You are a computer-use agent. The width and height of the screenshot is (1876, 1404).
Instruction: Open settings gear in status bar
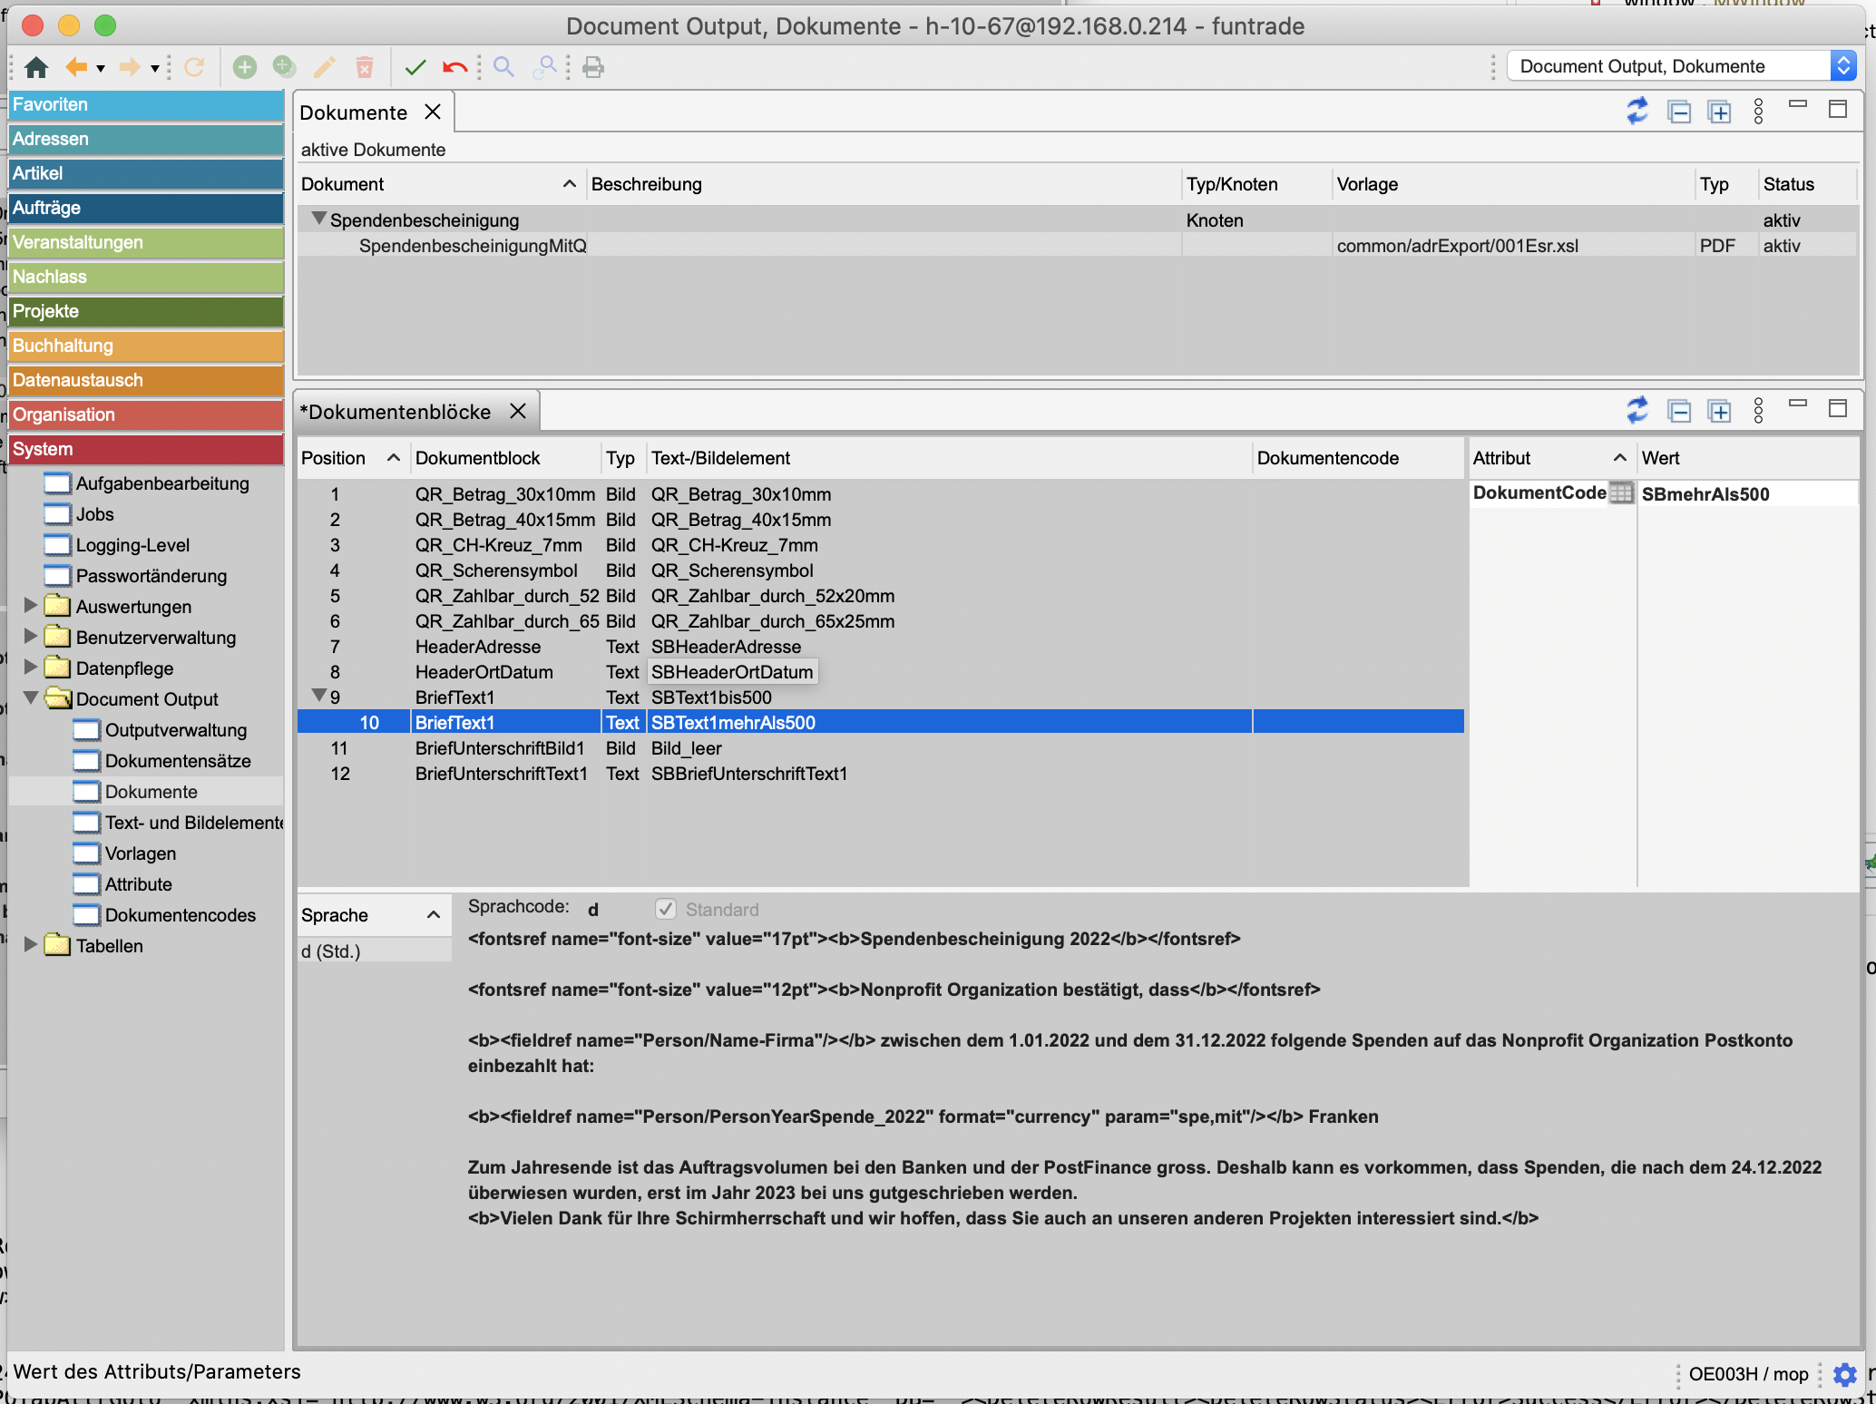[x=1844, y=1374]
